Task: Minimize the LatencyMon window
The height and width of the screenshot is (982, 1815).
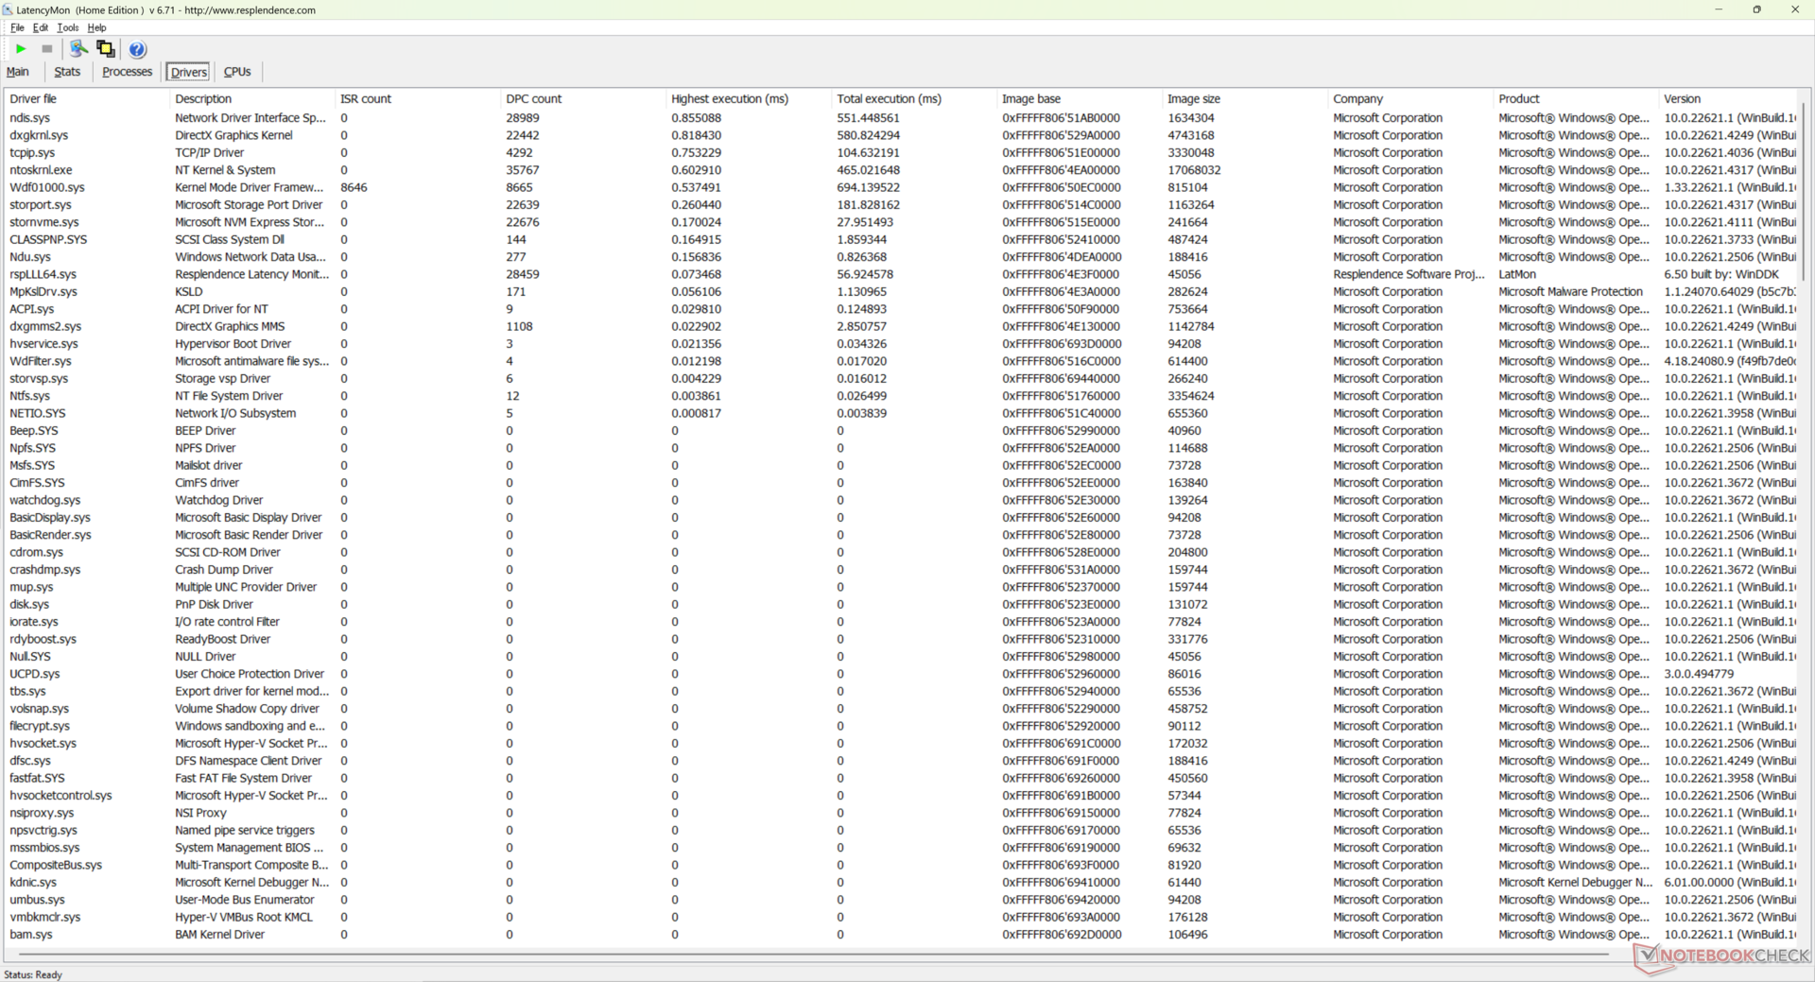Action: click(x=1718, y=9)
